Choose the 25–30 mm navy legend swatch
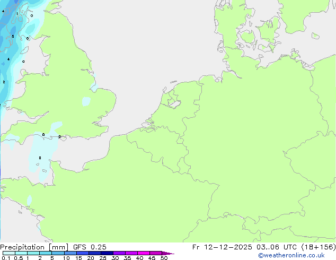336x260 pixels. tap(107, 253)
